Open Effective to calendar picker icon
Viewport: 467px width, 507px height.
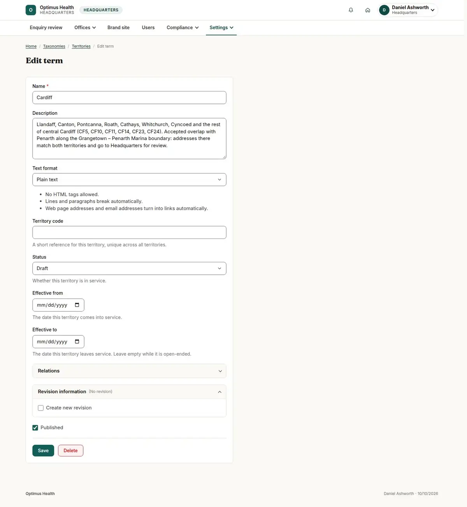tap(77, 342)
